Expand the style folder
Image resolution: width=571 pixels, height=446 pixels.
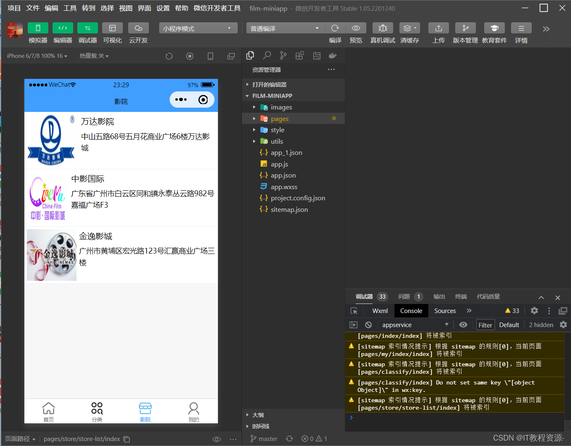click(x=293, y=130)
